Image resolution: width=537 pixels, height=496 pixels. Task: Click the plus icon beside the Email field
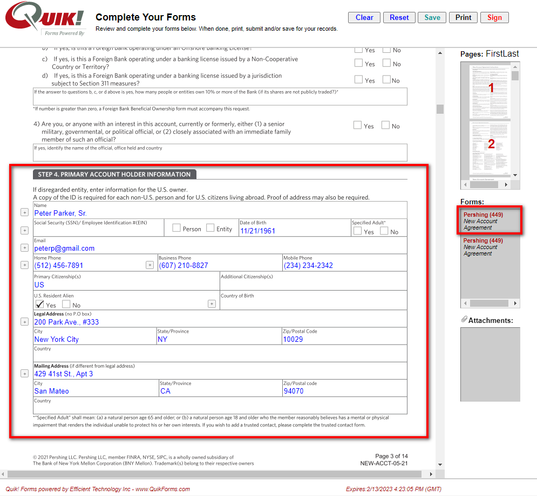(x=24, y=247)
